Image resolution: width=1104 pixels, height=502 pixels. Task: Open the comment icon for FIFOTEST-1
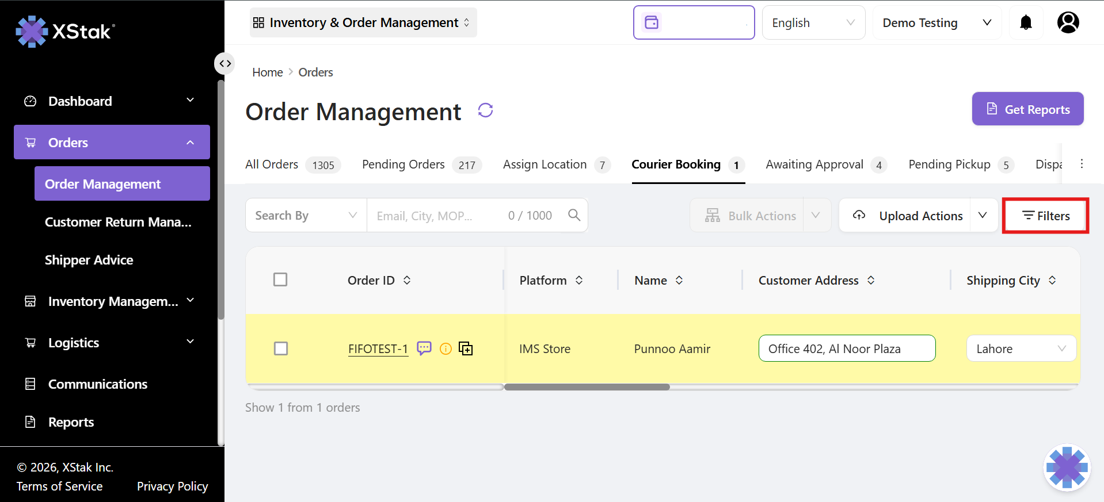(424, 348)
